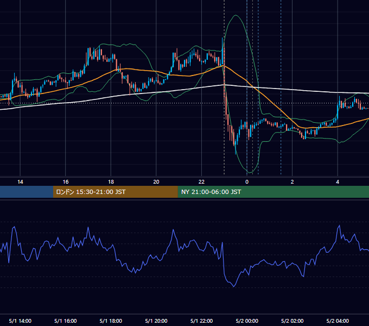The width and height of the screenshot is (369, 326).
Task: Click the 5/2 04:00 time label
Action: pos(338,321)
